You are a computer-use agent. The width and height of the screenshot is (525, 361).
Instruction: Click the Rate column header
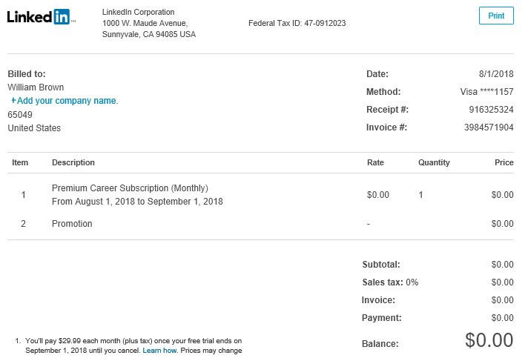pyautogui.click(x=375, y=162)
